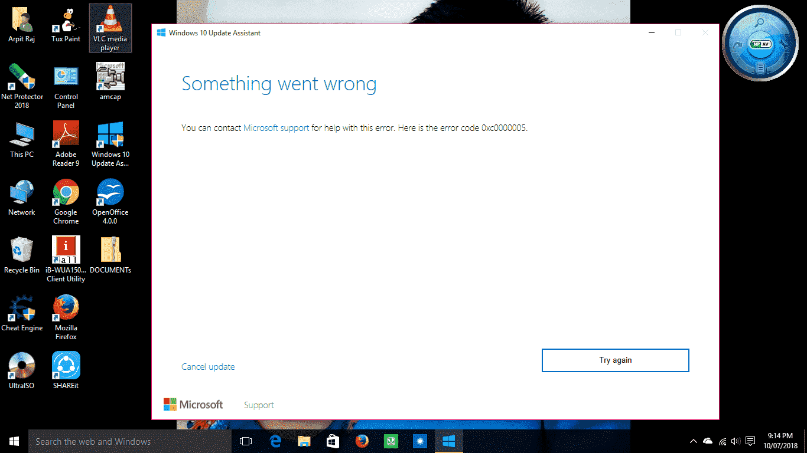Select Windows 10 Update Assistant desktop shortcut
Screen dimensions: 807x453
[110, 144]
